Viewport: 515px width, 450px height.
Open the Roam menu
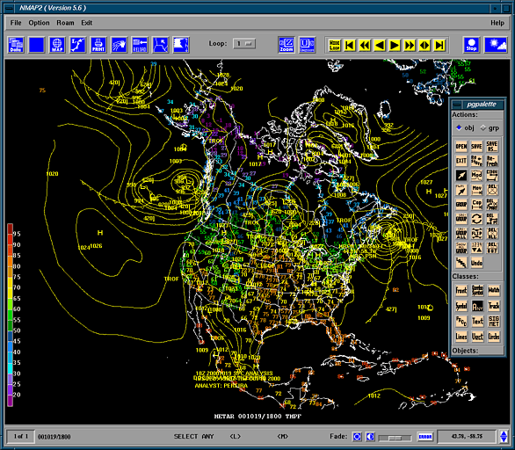65,23
